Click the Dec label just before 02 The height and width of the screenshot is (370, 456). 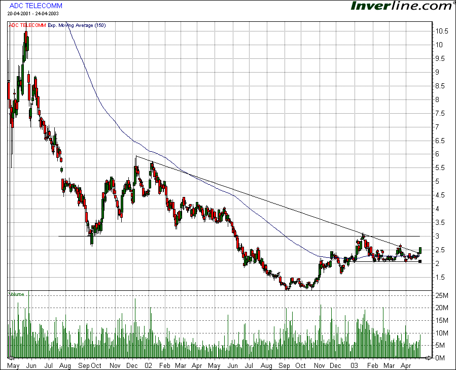(x=132, y=365)
